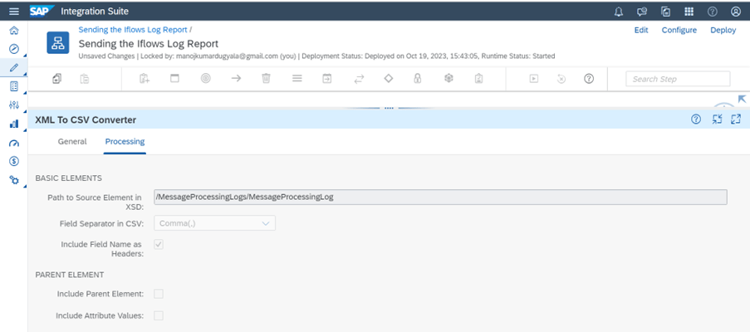Click the SAP logo

42,11
